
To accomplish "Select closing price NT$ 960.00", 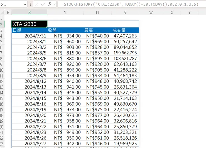I will point(65,42).
